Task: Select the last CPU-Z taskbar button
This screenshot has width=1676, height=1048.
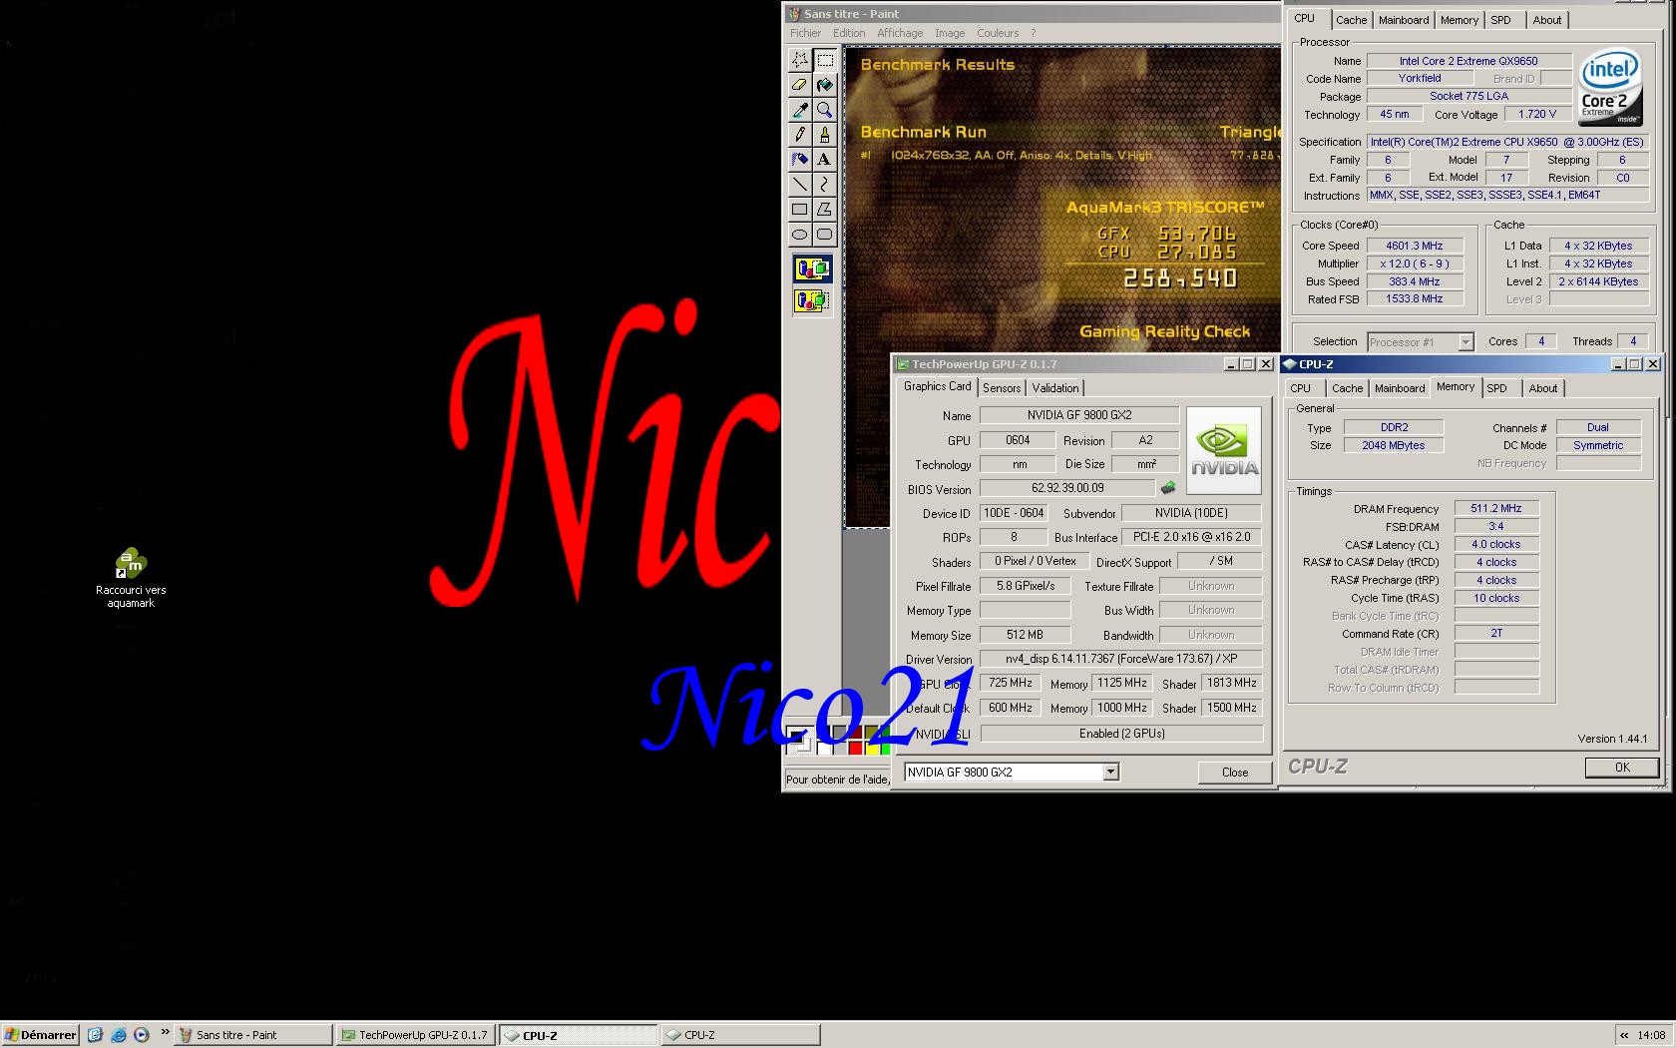Action: click(x=739, y=1035)
